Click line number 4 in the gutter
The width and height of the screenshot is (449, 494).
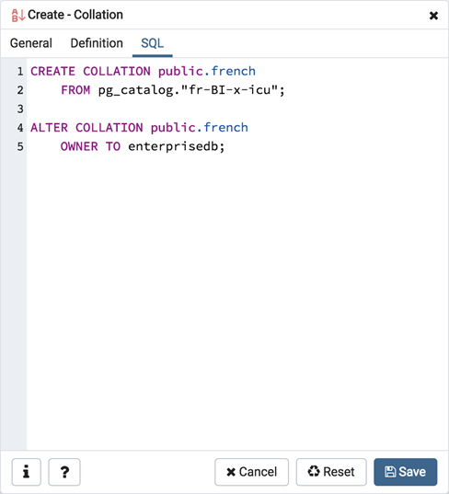click(x=20, y=128)
